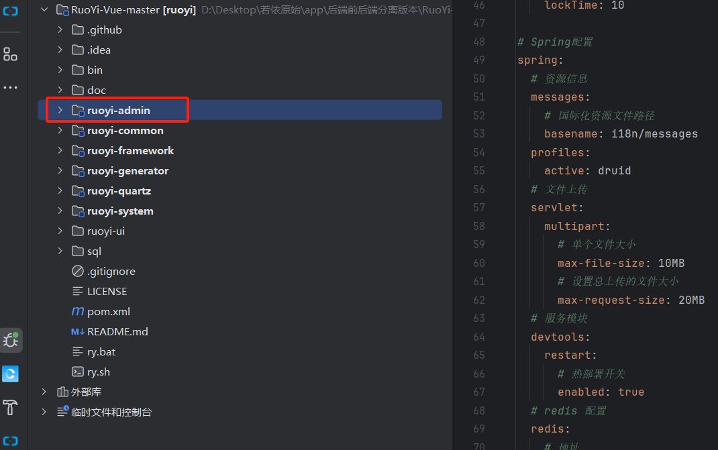Screen dimensions: 718x450
Task: Click the ruoyi-admin module folder icon
Action: (x=78, y=111)
